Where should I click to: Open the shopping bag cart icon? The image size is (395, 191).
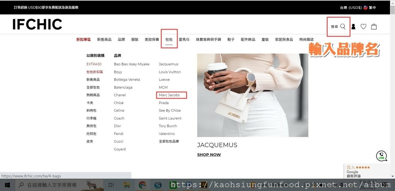(374, 27)
